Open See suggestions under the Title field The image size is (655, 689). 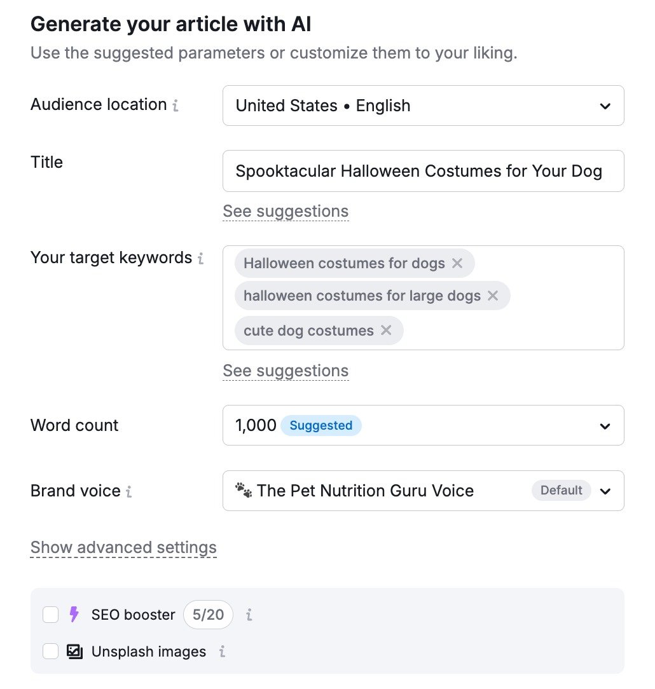pos(286,211)
